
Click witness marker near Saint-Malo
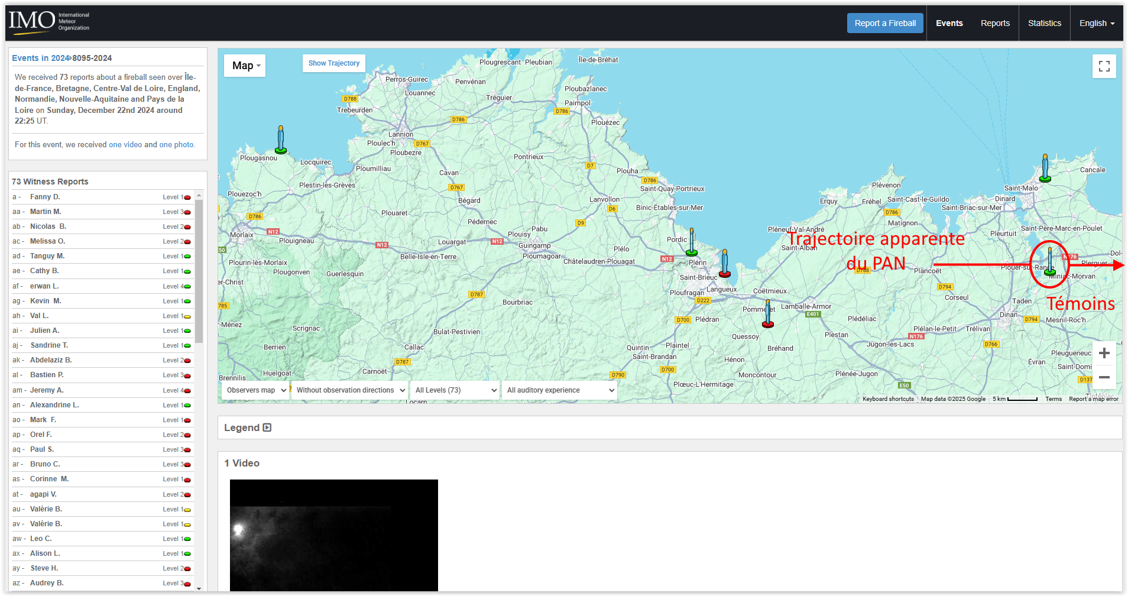[1045, 169]
